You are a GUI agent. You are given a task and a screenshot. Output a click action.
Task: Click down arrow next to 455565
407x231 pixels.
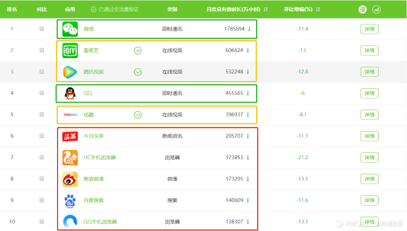[x=248, y=93]
